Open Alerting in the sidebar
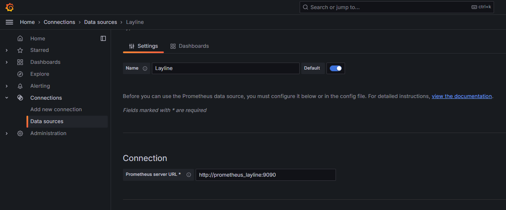Screen dimensions: 506x210 40,86
